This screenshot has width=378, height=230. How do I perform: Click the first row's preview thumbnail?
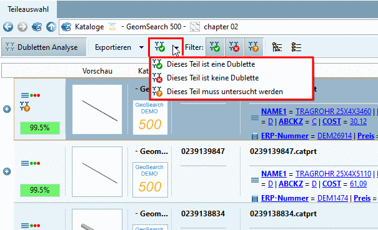[97, 110]
